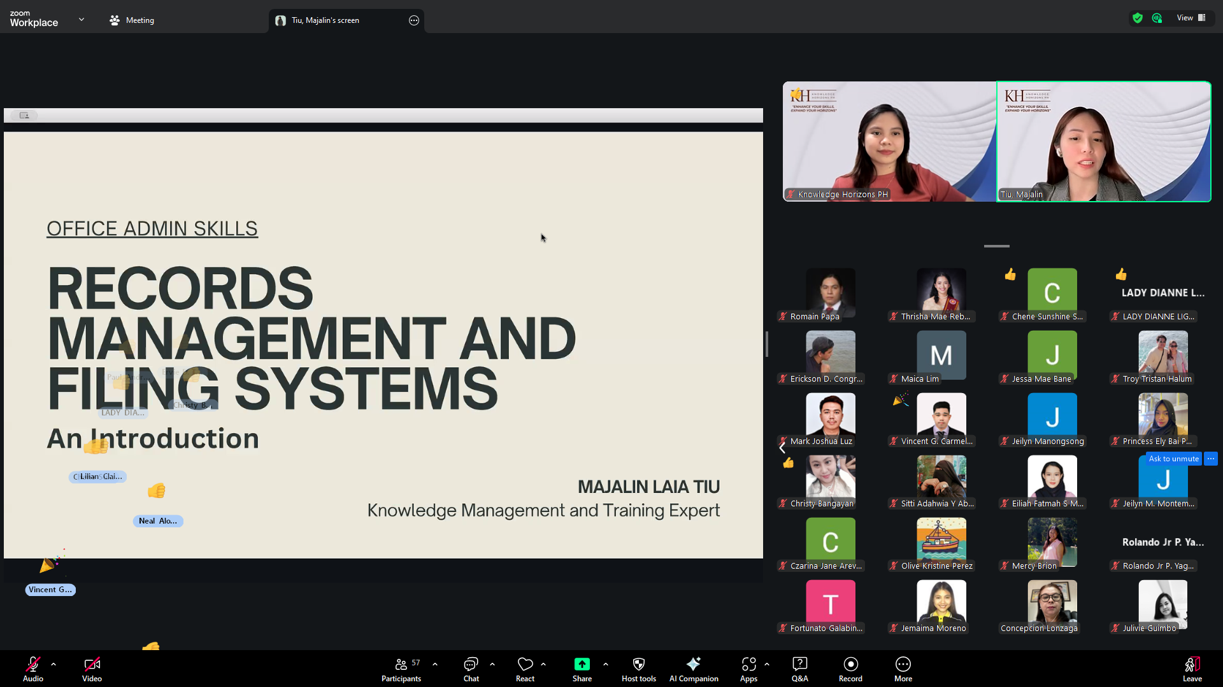Open the View layout menu

click(x=1191, y=18)
